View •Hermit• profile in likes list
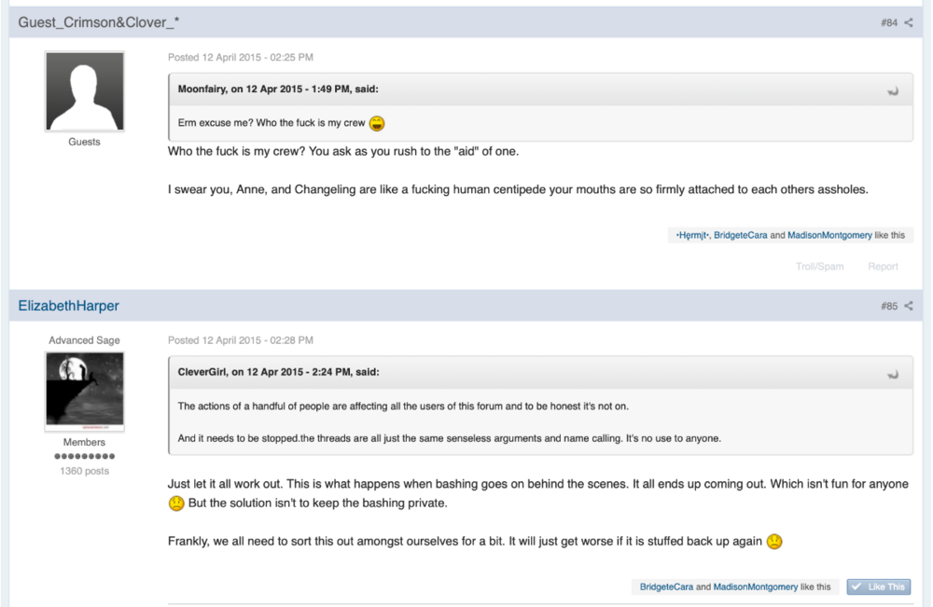Image resolution: width=933 pixels, height=607 pixels. tap(692, 235)
